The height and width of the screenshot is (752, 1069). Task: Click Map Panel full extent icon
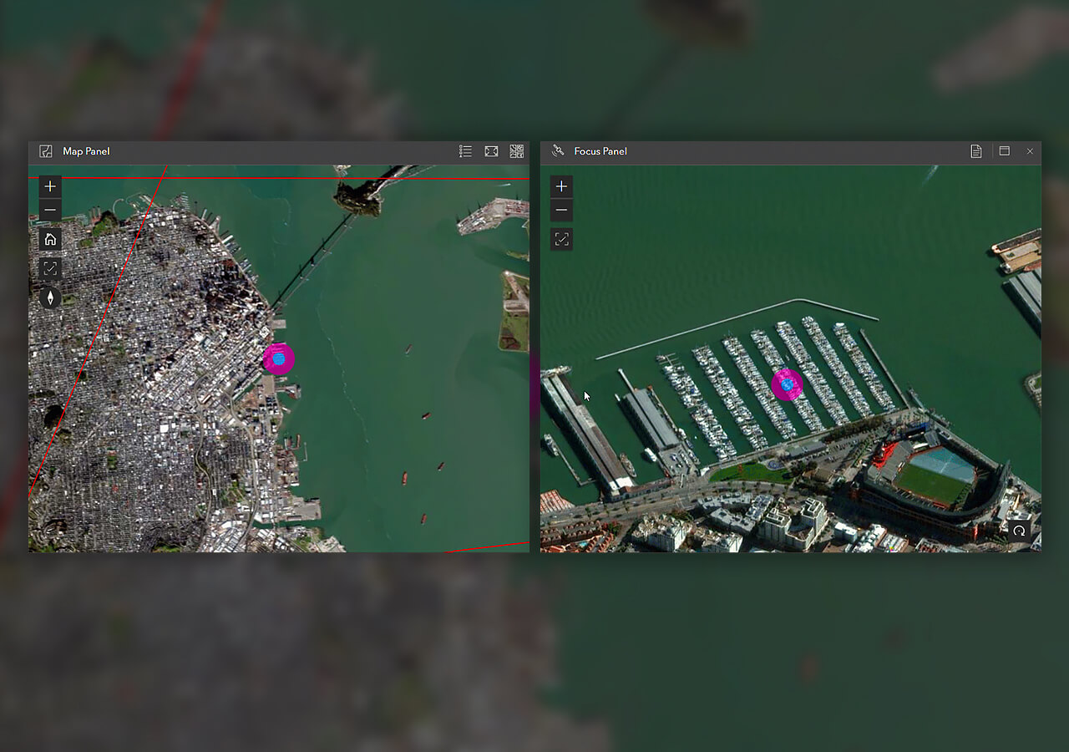50,268
